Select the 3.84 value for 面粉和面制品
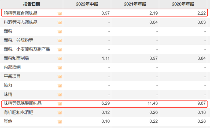Viewport: 210px width, 128px height. click(201, 58)
